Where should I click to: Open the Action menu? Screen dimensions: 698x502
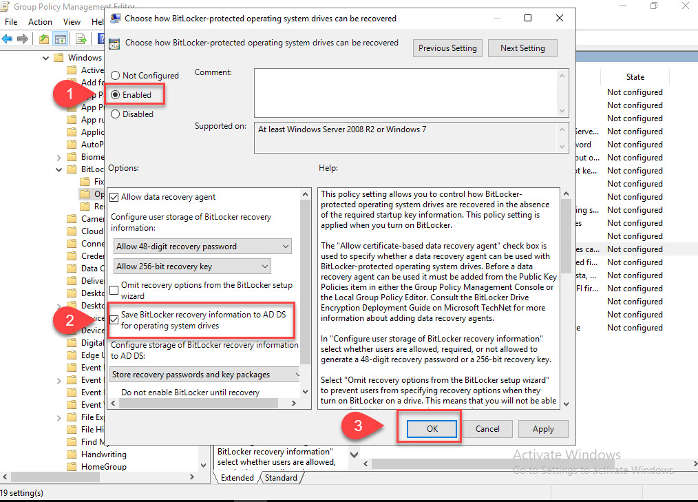40,22
